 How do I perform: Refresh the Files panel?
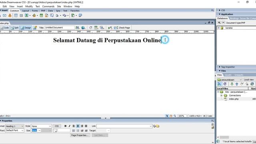click(x=225, y=84)
